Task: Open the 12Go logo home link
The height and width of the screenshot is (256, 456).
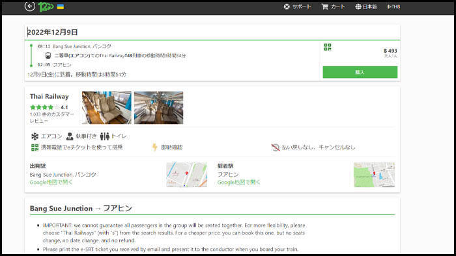Action: (x=46, y=6)
